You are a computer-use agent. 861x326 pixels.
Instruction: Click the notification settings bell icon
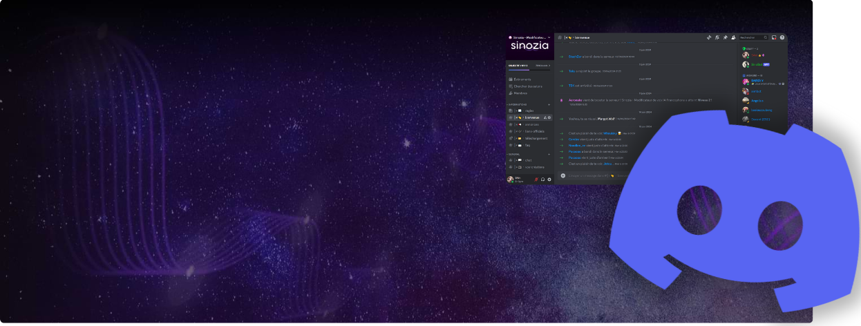coord(717,37)
